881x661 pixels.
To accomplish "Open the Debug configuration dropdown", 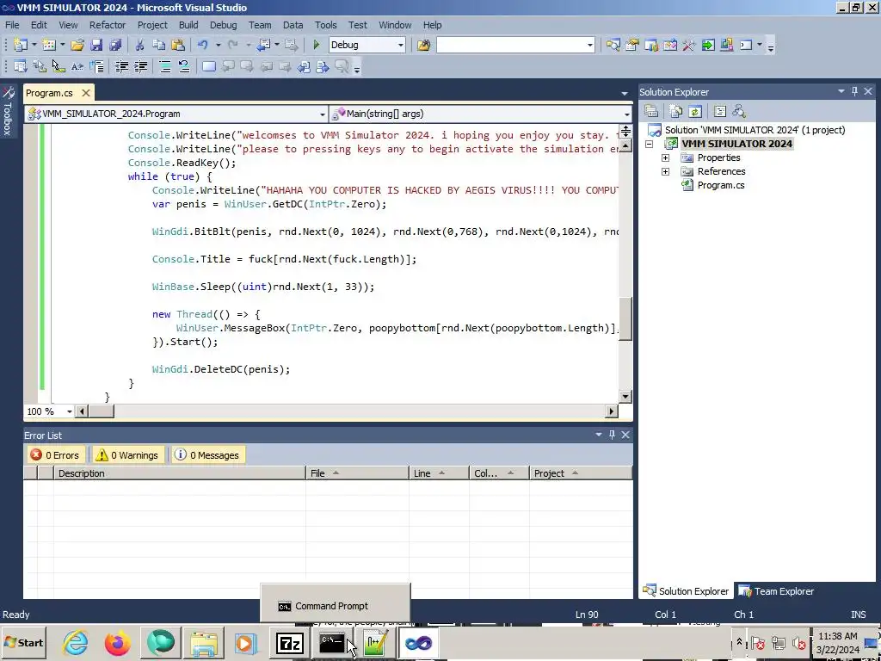I will click(x=401, y=45).
